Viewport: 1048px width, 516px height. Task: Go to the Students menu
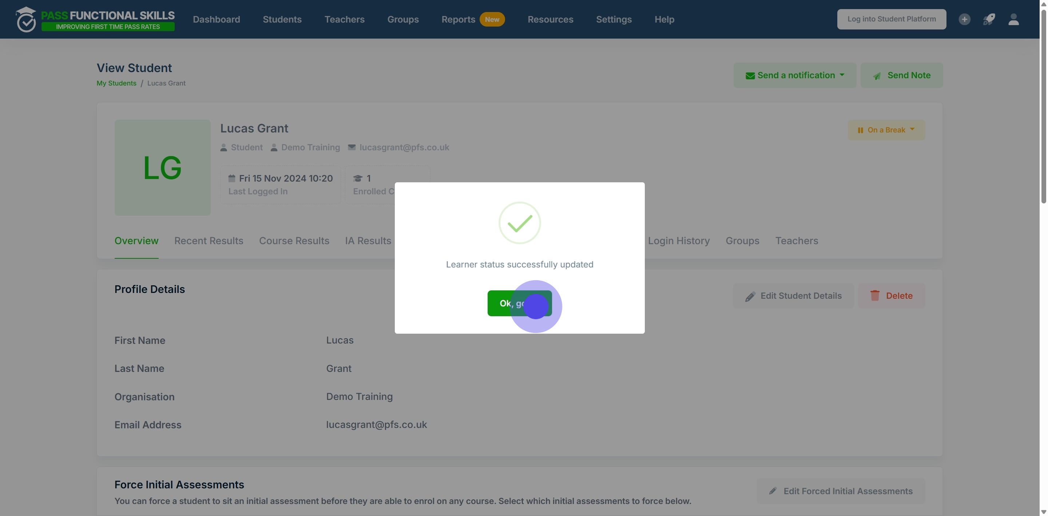[x=282, y=19]
